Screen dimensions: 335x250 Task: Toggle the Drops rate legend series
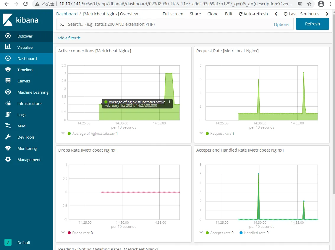coord(80,233)
